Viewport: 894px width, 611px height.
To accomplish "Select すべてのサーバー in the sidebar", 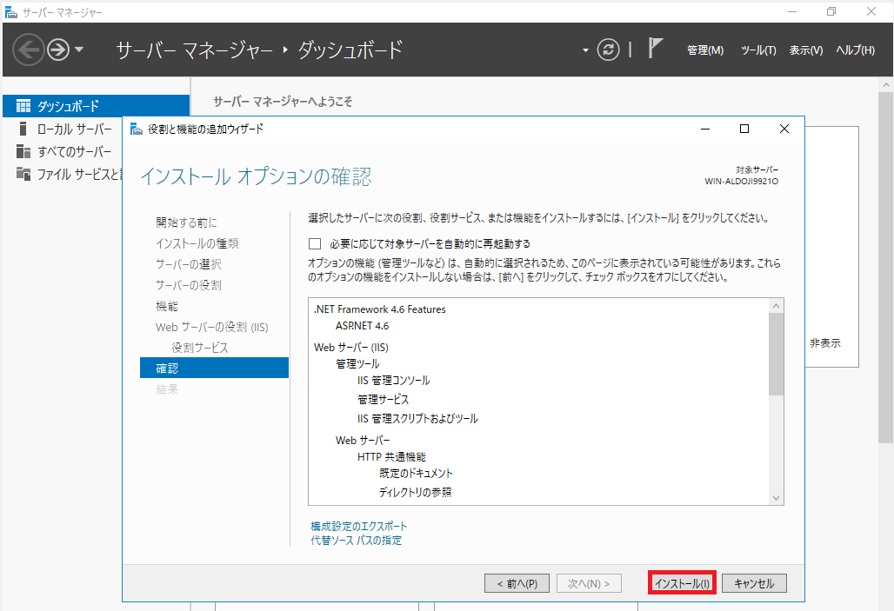I will click(x=74, y=151).
